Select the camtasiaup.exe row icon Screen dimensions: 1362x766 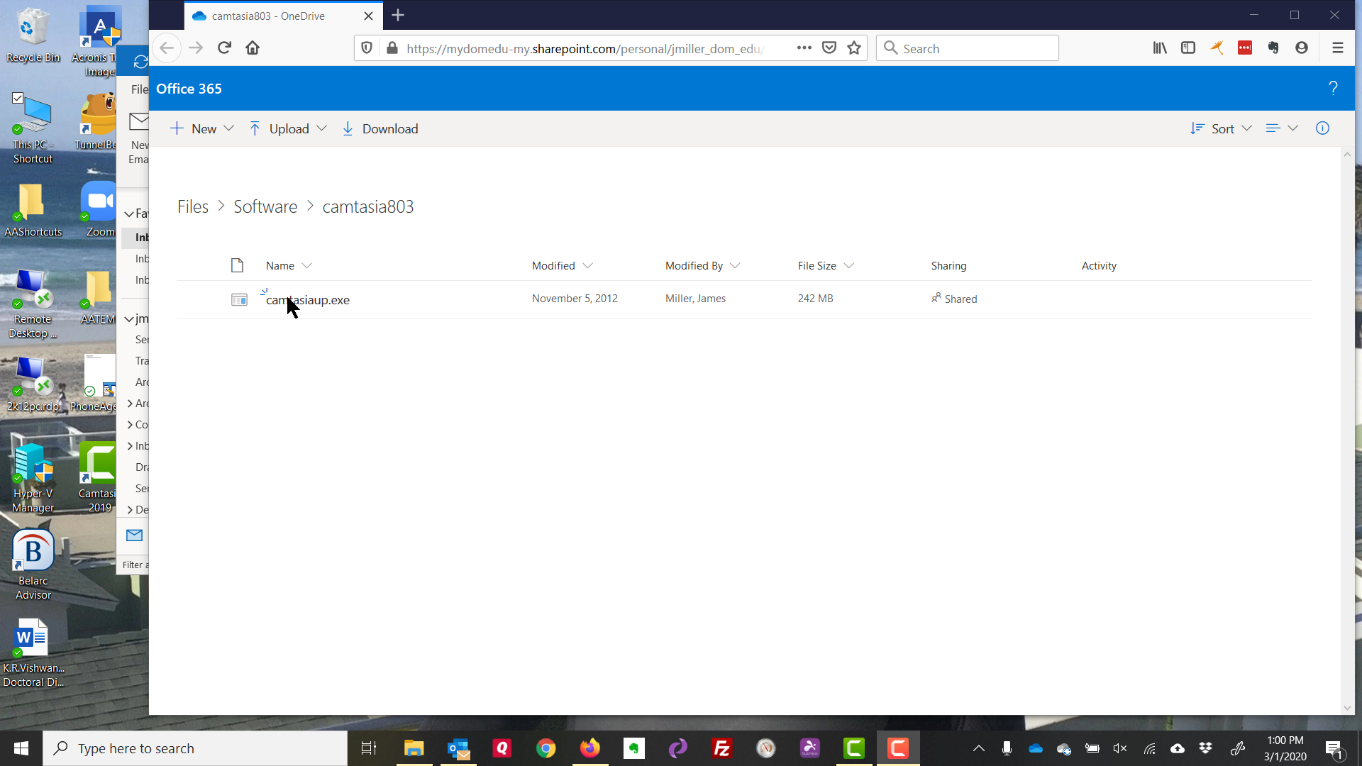(x=239, y=299)
